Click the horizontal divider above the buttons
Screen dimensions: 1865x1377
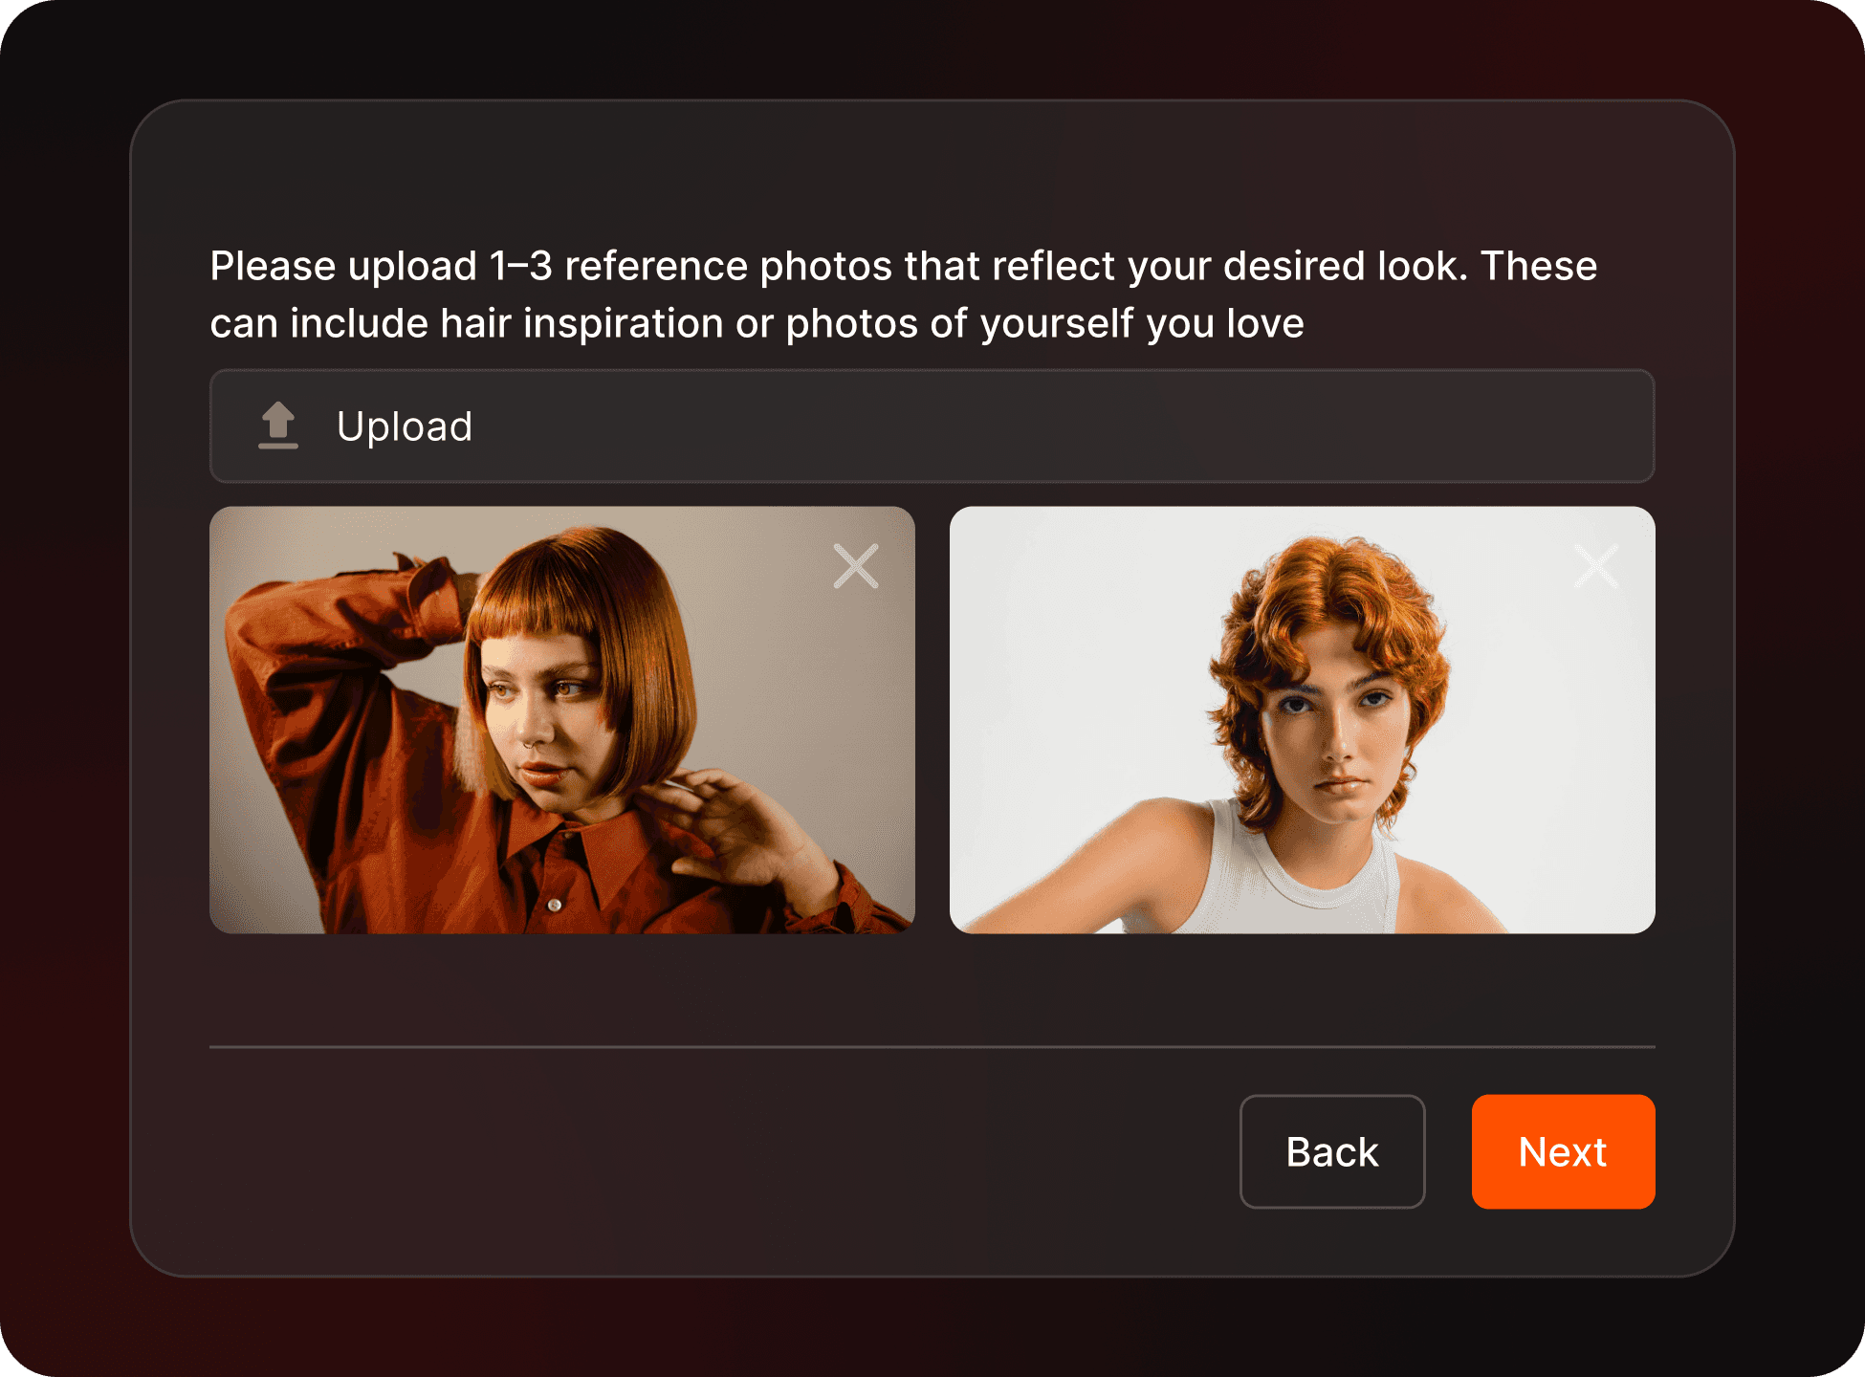(932, 1047)
